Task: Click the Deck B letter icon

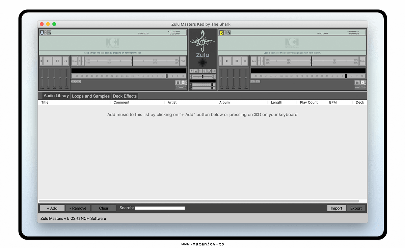Action: [221, 33]
